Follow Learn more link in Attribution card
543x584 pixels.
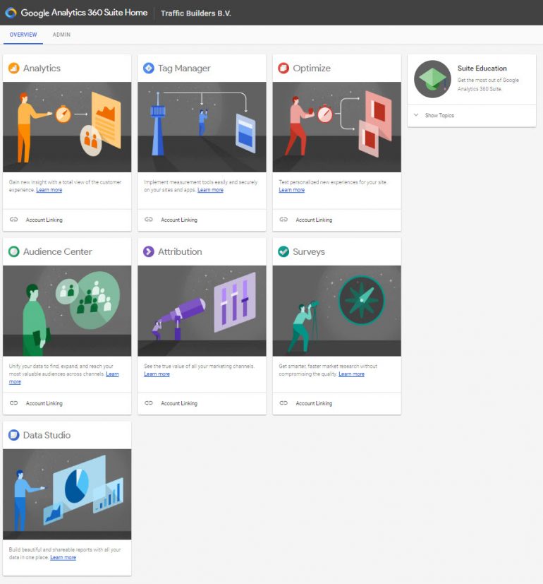pos(157,374)
